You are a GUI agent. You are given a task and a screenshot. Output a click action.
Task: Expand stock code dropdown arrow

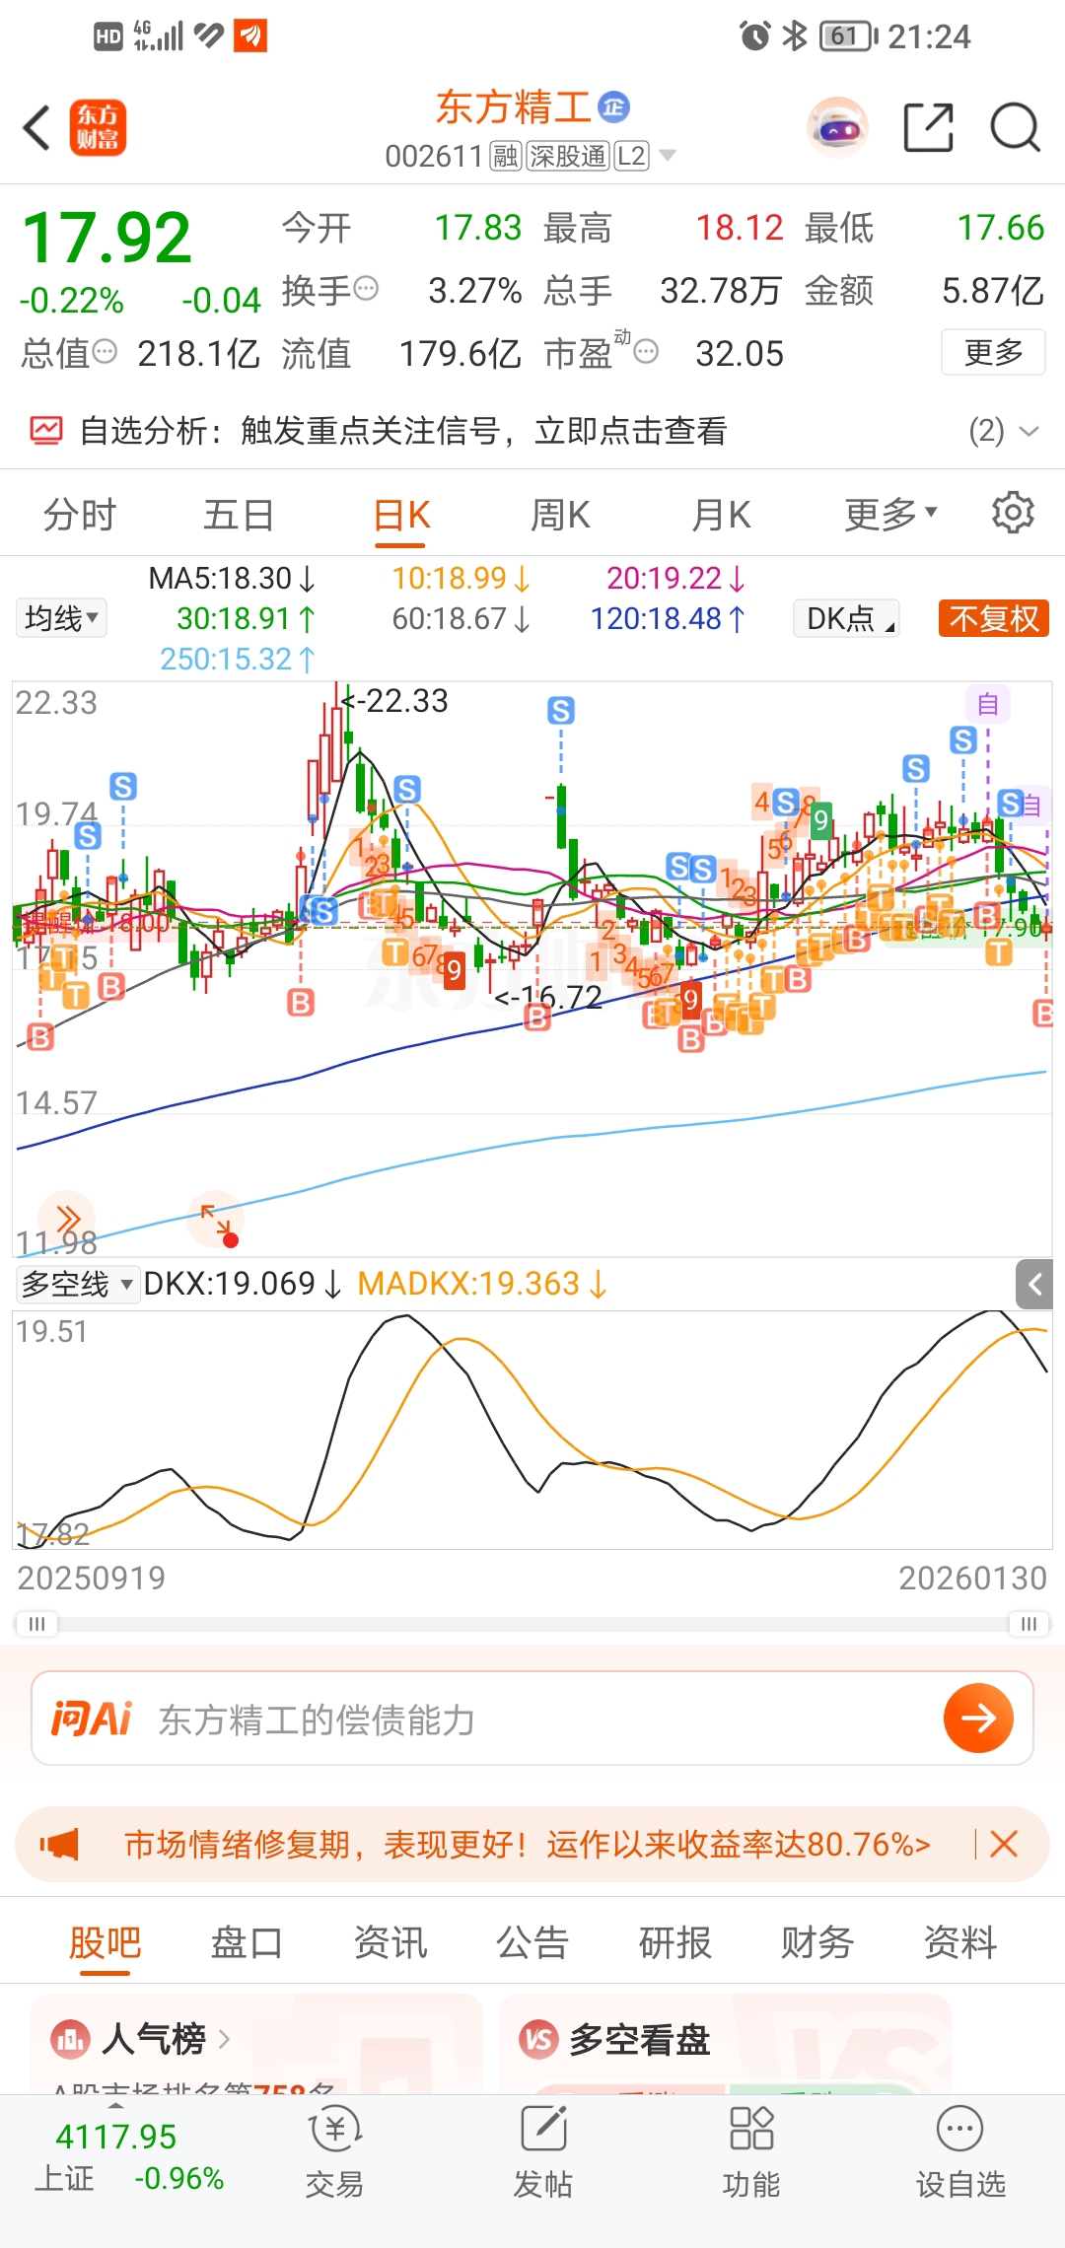[x=668, y=156]
